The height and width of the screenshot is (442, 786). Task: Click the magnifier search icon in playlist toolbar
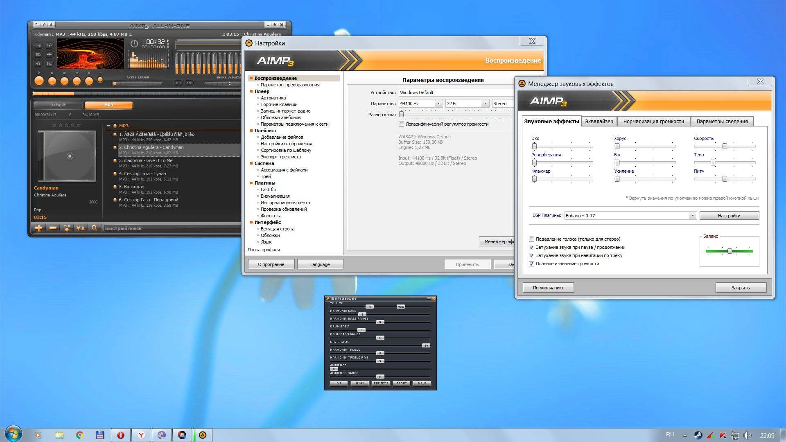(94, 228)
